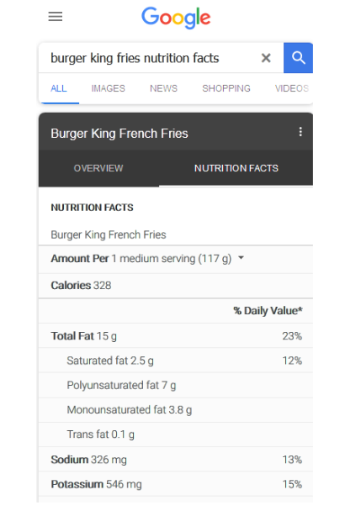The width and height of the screenshot is (345, 516).
Task: Switch to the OVERVIEW tab
Action: 98,168
